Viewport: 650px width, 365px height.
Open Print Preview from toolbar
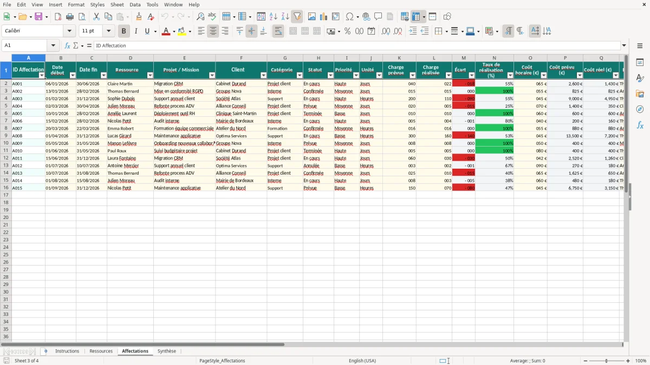[82, 17]
